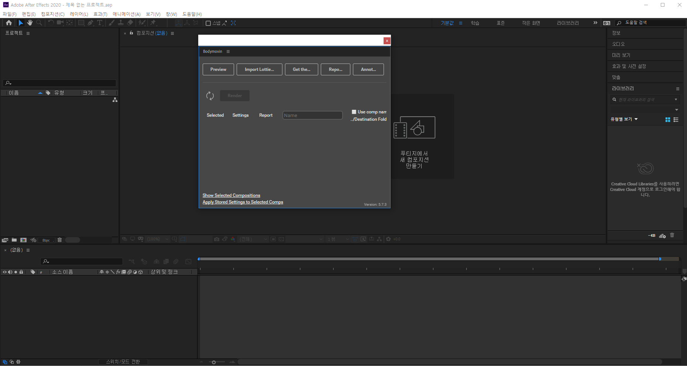Open the 효과(T) menu
Image resolution: width=687 pixels, height=366 pixels.
[x=100, y=14]
